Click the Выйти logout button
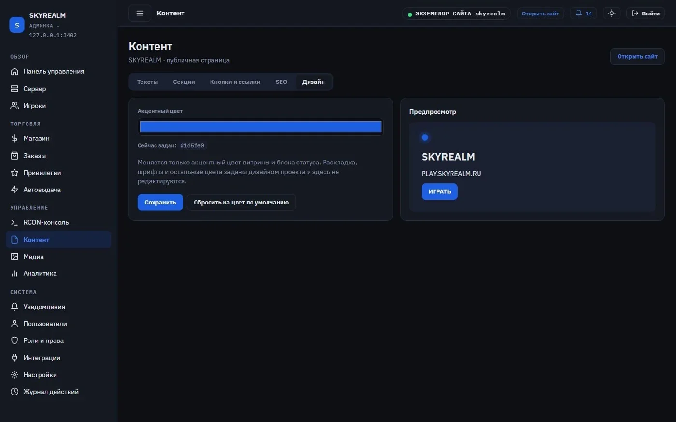676x422 pixels. (x=646, y=14)
